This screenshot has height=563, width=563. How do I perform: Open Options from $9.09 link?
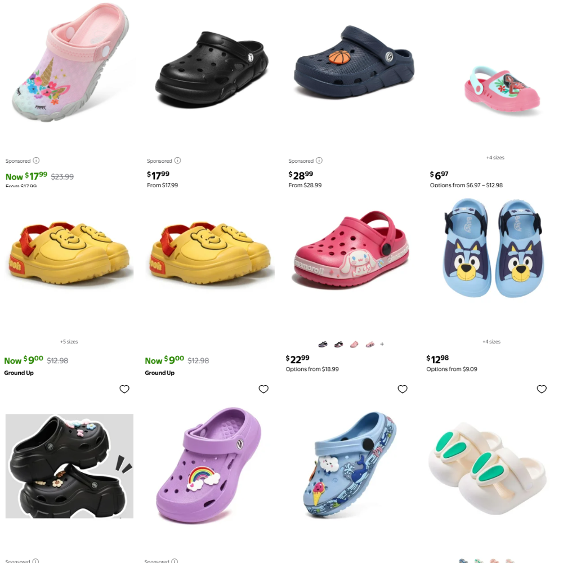[452, 369]
